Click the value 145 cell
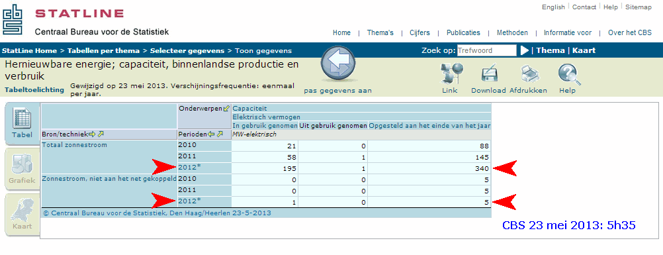 [429, 157]
